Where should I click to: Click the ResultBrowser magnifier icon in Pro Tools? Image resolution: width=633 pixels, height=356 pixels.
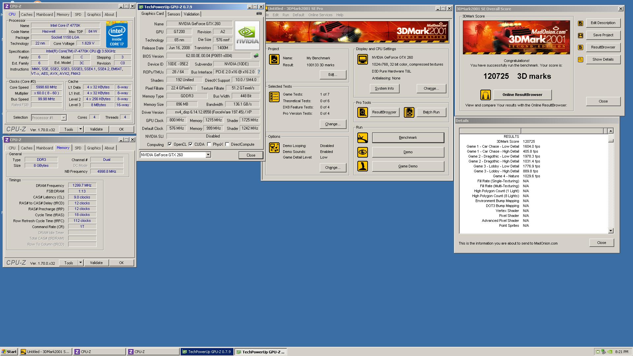(363, 112)
